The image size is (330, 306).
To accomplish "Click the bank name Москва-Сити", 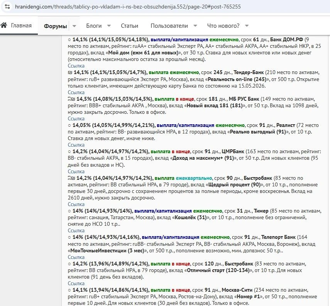I will coord(237,290).
